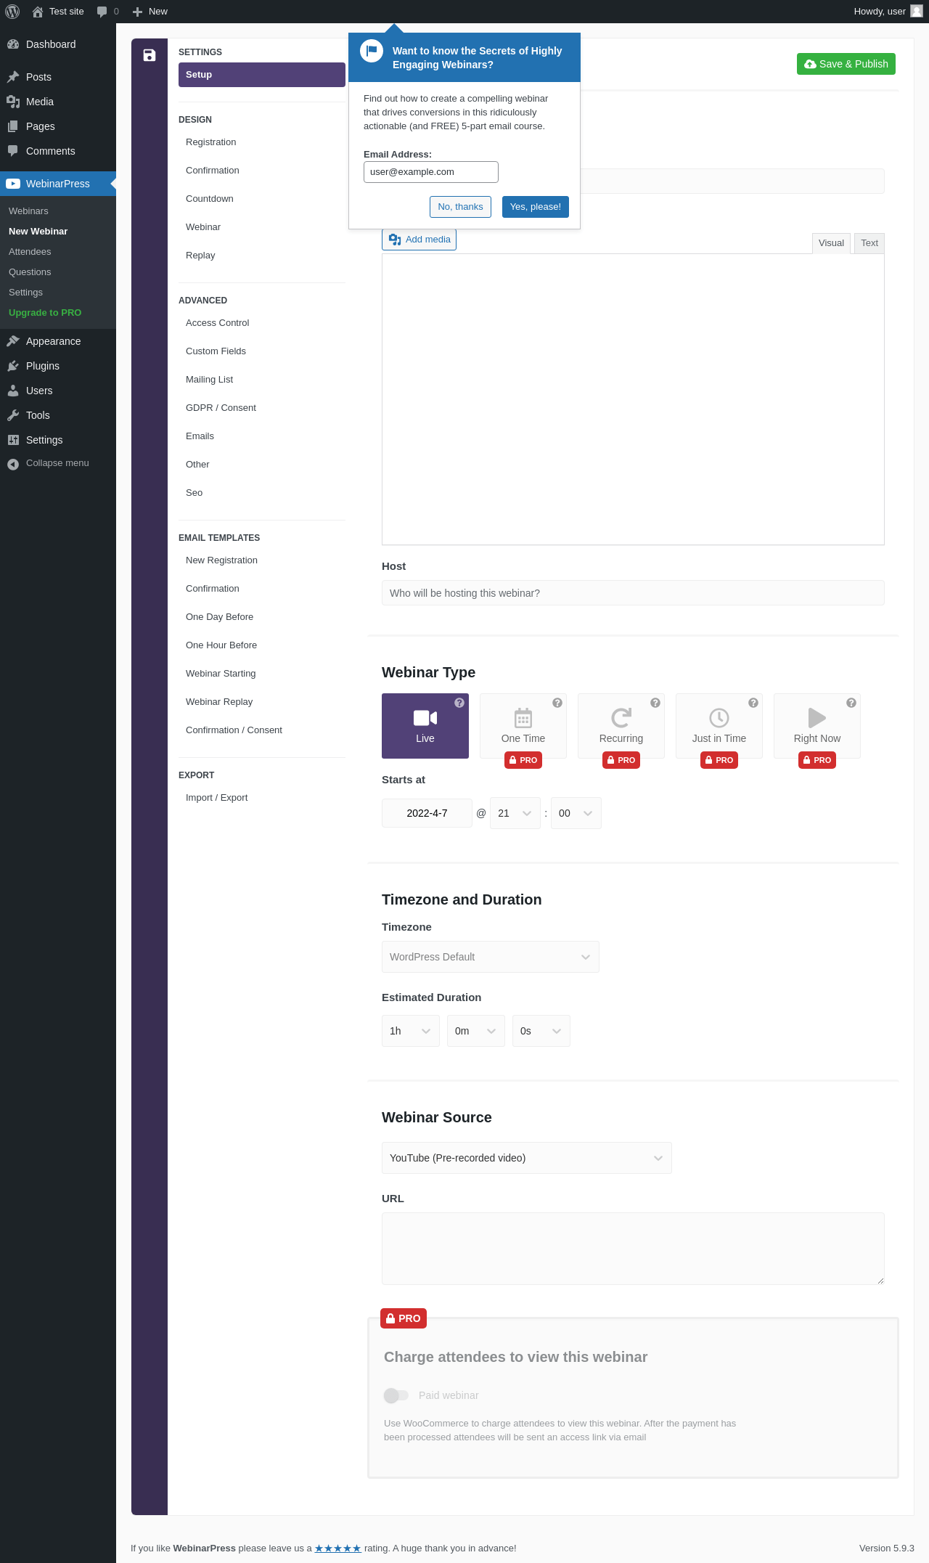The height and width of the screenshot is (1563, 929).
Task: Click the Save & Publish button
Action: point(846,64)
